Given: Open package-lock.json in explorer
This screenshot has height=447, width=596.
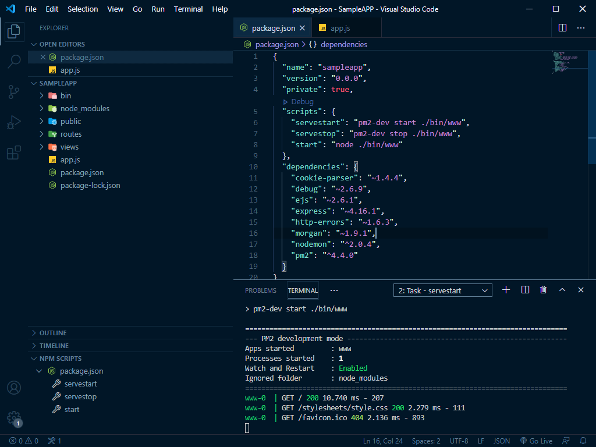Looking at the screenshot, I should point(90,186).
